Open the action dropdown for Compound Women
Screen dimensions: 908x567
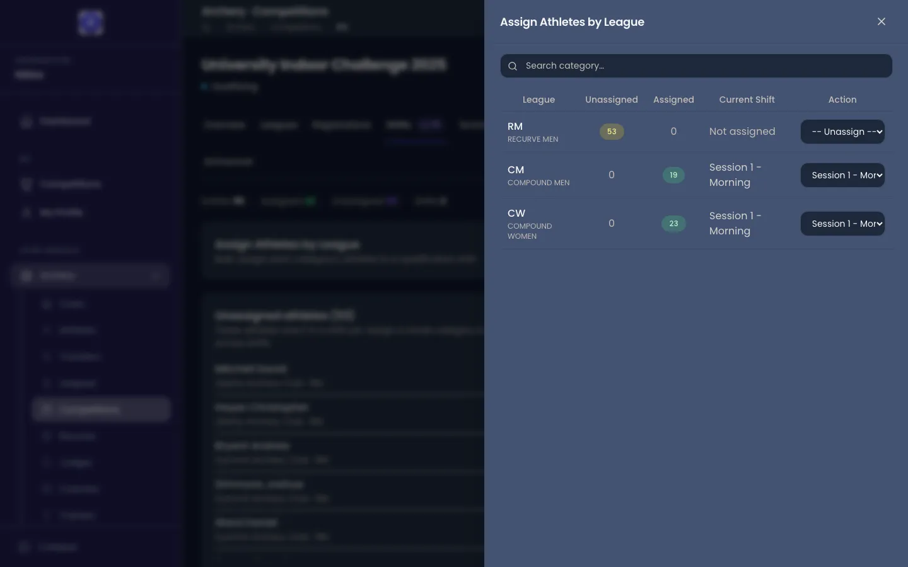[x=842, y=224]
